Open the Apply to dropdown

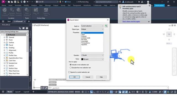92,26
